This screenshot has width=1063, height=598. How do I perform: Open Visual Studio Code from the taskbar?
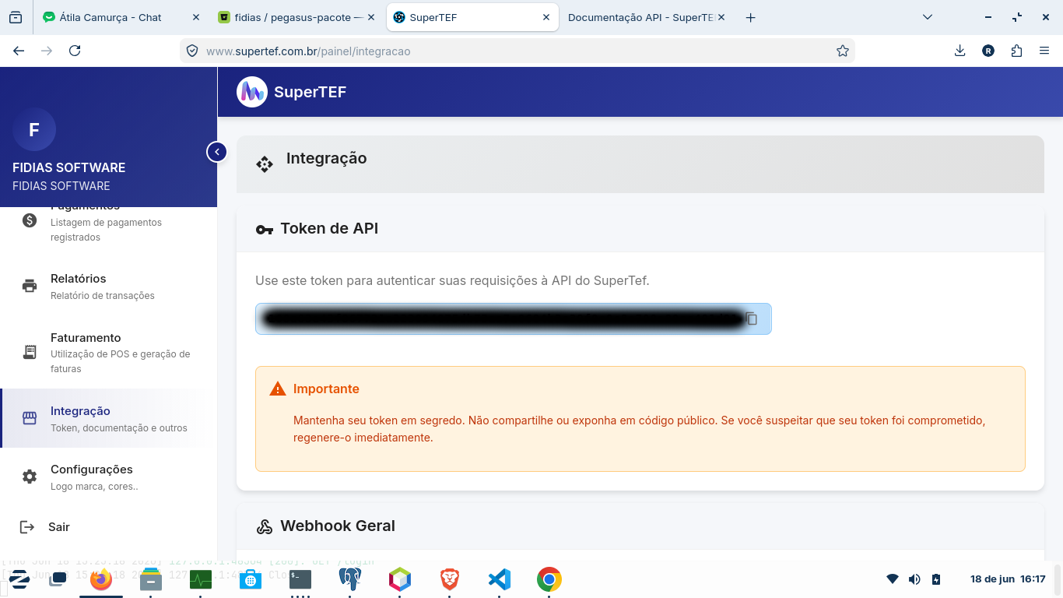pyautogui.click(x=500, y=579)
